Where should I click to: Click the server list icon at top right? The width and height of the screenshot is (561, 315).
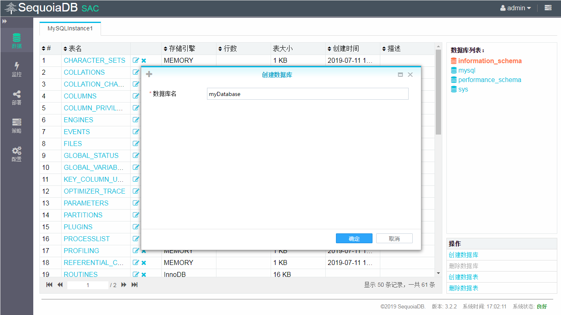548,8
